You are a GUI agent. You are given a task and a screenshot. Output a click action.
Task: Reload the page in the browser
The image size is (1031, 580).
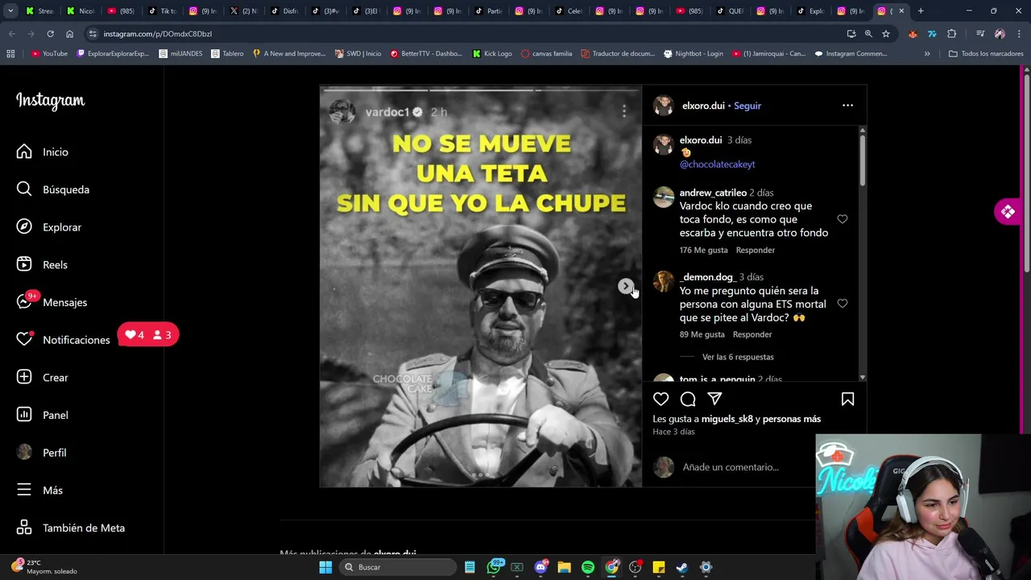(50, 34)
